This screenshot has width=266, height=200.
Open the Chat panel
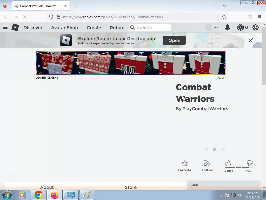[223, 185]
